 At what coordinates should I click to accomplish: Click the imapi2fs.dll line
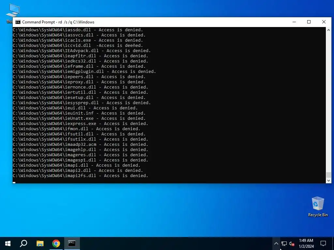pos(80,175)
